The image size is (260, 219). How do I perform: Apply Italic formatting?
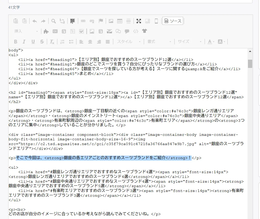coord(24,41)
